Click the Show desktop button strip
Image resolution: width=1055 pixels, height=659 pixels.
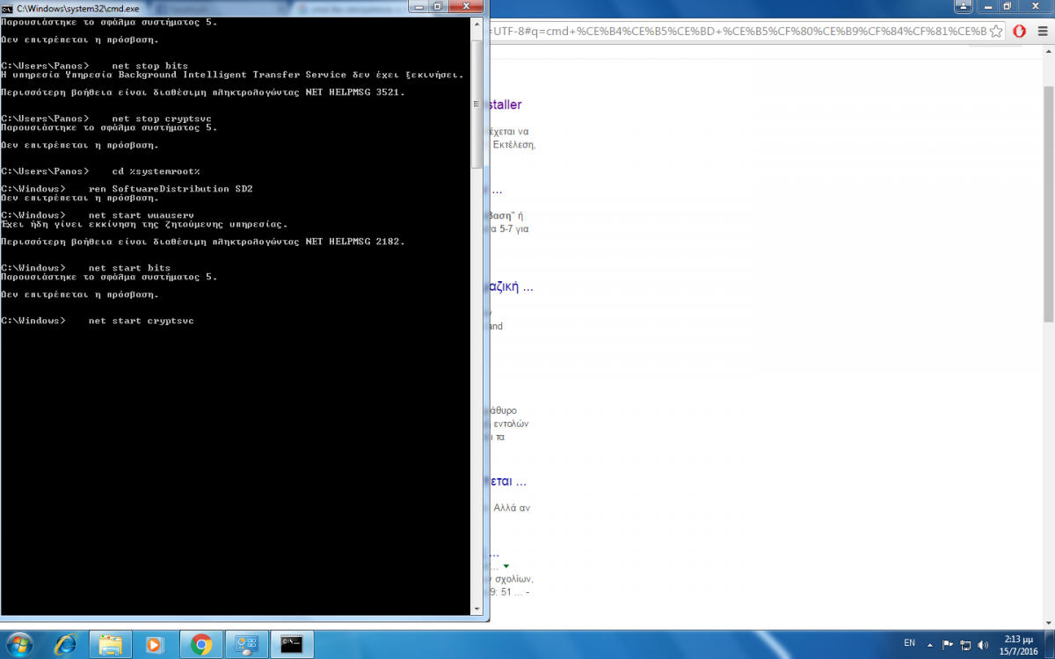(x=1049, y=644)
